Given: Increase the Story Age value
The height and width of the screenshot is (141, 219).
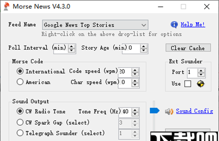Looking at the screenshot, I should coord(143,47).
